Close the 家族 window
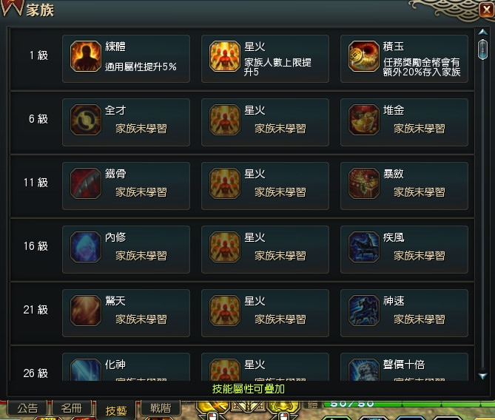 pyautogui.click(x=486, y=10)
